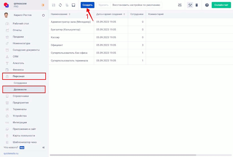233x157 pixels.
Task: Click Что нового? link
Action: 11,147
